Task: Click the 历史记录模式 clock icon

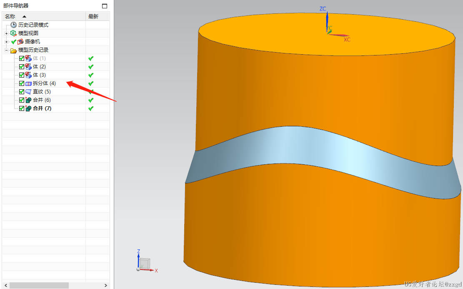Action: pos(14,25)
